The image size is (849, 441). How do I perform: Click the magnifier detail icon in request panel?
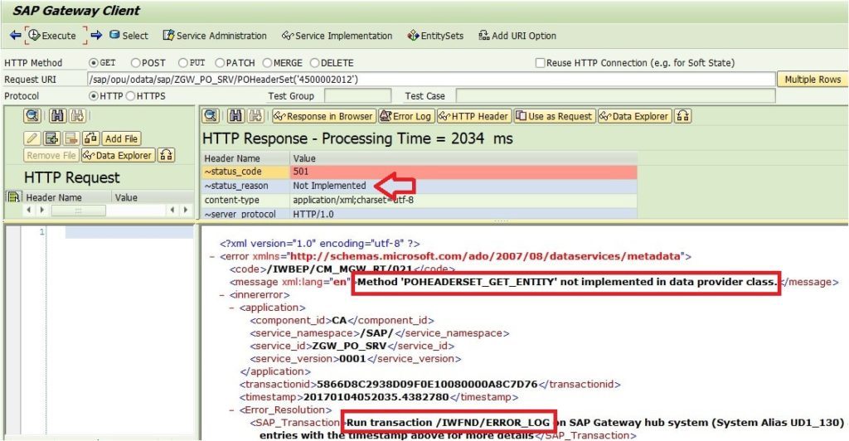click(x=32, y=116)
